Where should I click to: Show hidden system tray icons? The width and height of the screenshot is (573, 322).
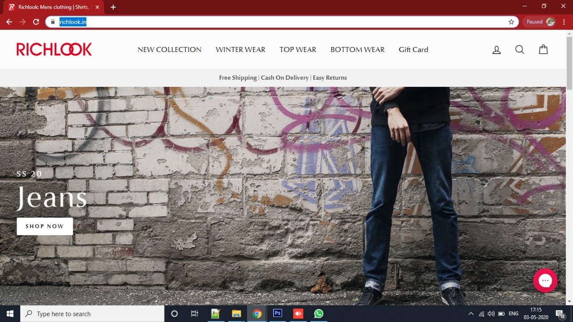pyautogui.click(x=471, y=313)
